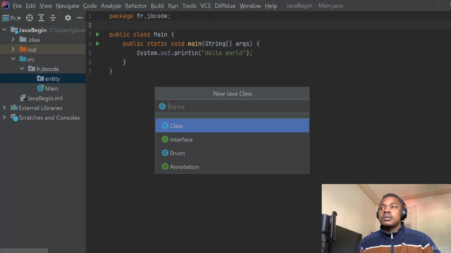451x253 pixels.
Task: Expand the .idea folder
Action: coord(13,39)
